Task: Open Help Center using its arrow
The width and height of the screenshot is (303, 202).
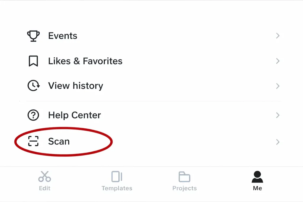Action: (278, 115)
